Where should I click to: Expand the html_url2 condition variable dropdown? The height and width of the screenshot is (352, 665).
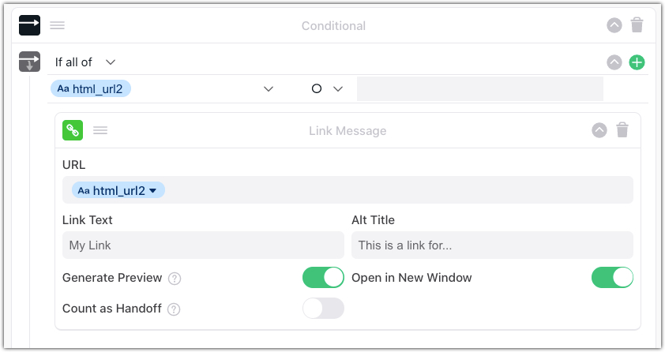[x=269, y=89]
